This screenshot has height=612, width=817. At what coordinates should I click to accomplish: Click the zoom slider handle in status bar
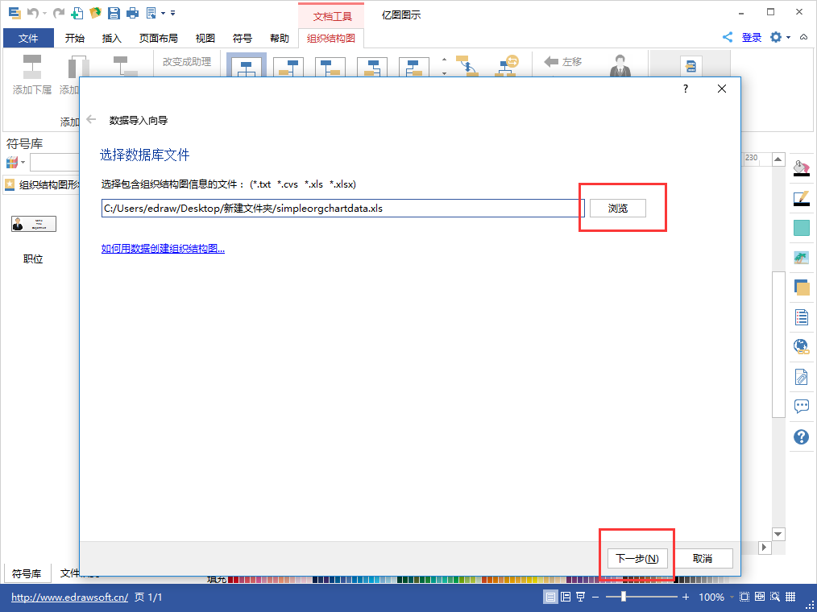tap(623, 597)
